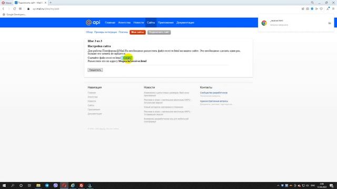
Task: Open Telegram from taskbar
Action: (x=47, y=185)
